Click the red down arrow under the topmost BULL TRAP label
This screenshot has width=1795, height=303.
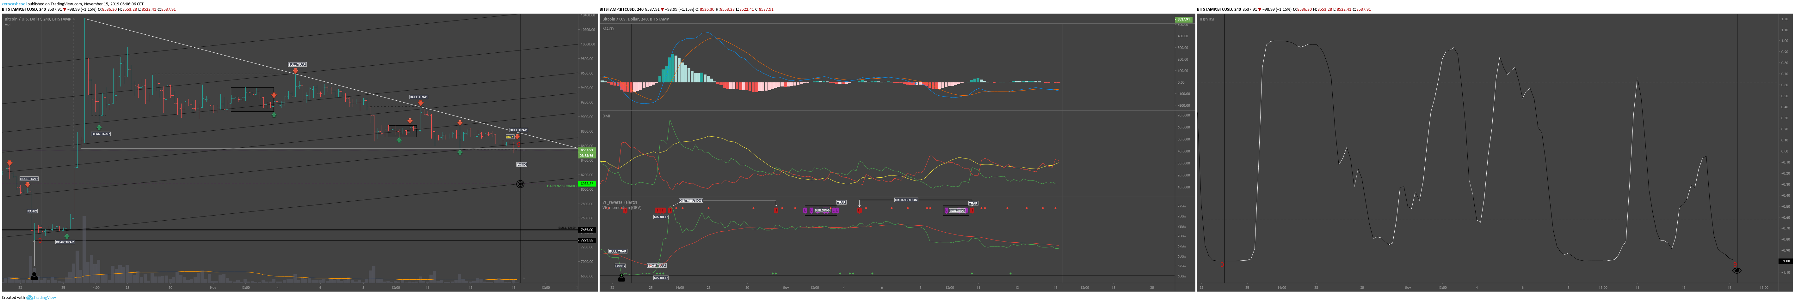click(x=295, y=71)
